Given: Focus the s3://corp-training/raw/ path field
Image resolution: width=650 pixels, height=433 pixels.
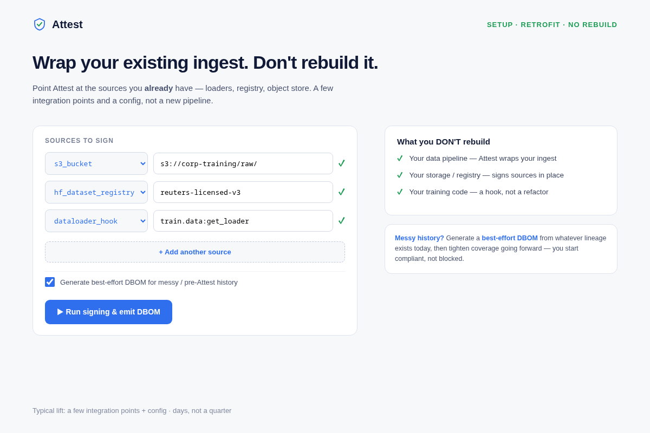Looking at the screenshot, I should point(243,163).
